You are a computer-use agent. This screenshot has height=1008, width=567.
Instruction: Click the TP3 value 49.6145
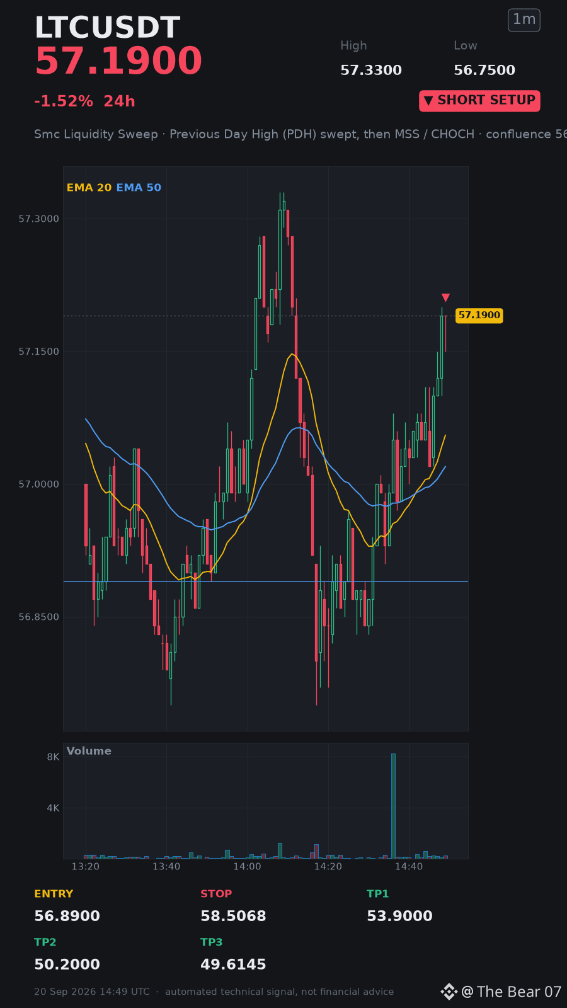pos(233,965)
